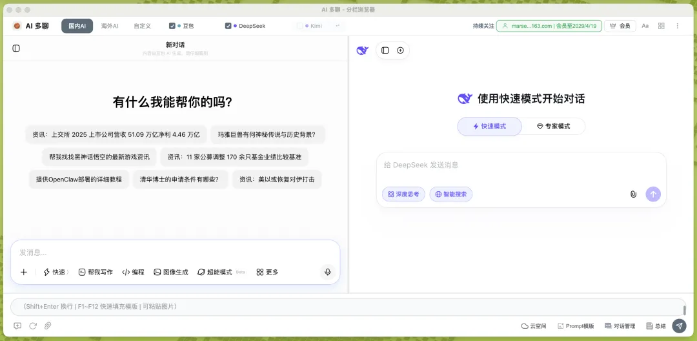Open the 更多 options in Doubao

pos(267,272)
